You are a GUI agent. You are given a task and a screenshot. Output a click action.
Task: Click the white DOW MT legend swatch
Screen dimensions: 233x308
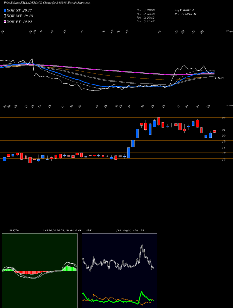pos(5,16)
